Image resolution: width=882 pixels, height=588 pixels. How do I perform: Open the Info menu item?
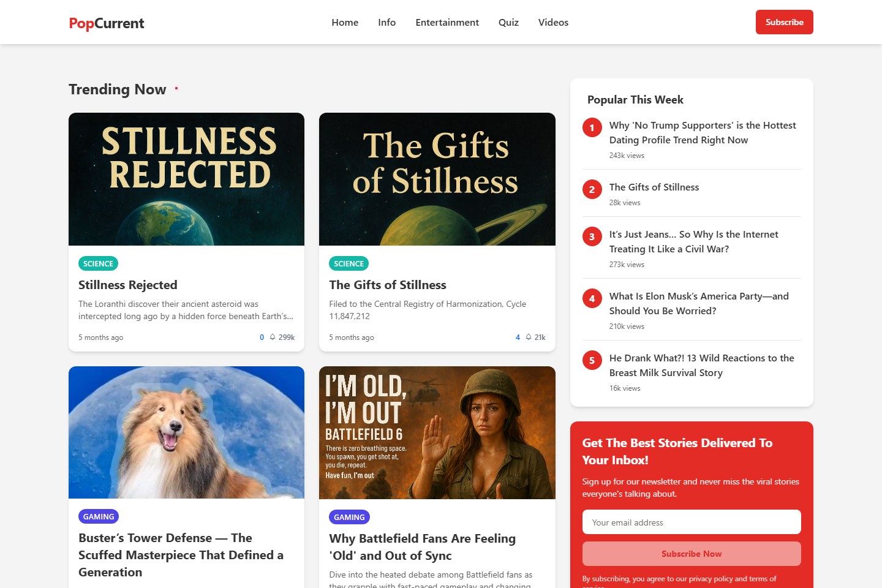(386, 22)
